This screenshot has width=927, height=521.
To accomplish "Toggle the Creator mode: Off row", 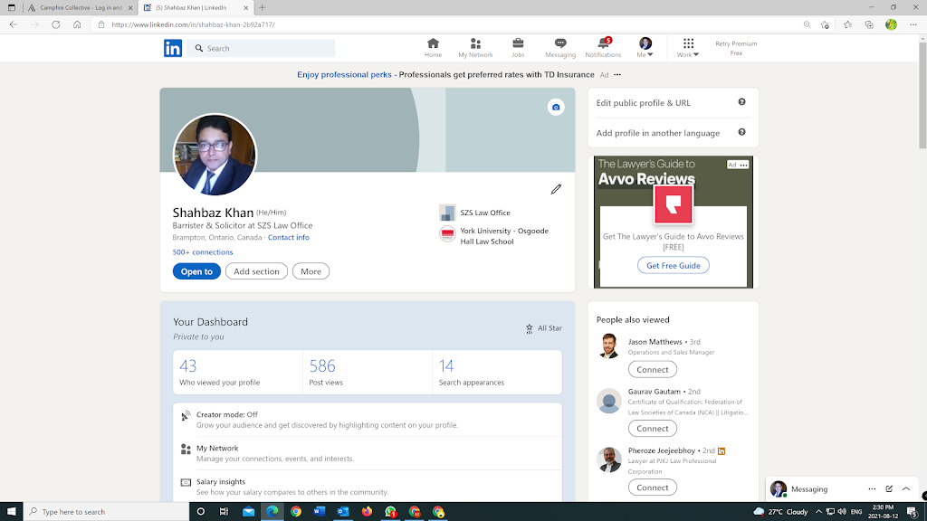I will click(x=368, y=420).
